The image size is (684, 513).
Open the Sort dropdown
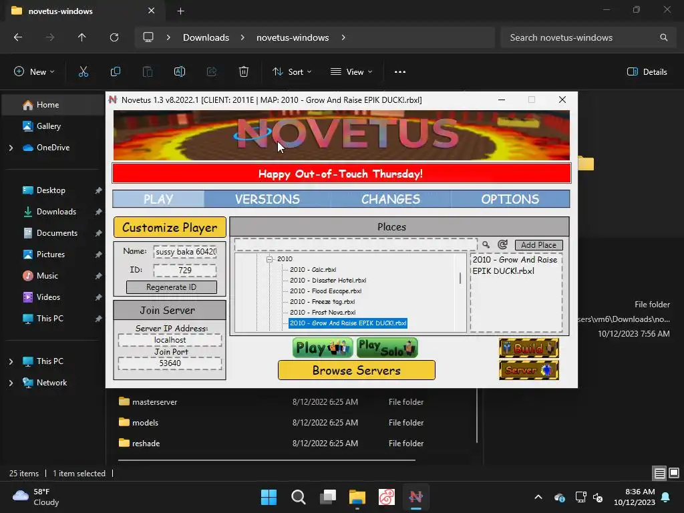(x=292, y=72)
